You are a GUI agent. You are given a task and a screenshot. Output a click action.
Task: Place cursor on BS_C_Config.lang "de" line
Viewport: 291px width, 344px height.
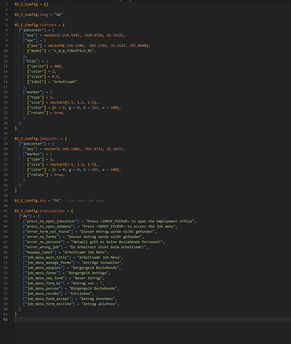click(x=38, y=14)
